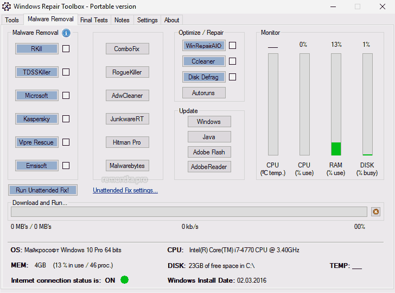Click the cancel download icon button

click(375, 212)
